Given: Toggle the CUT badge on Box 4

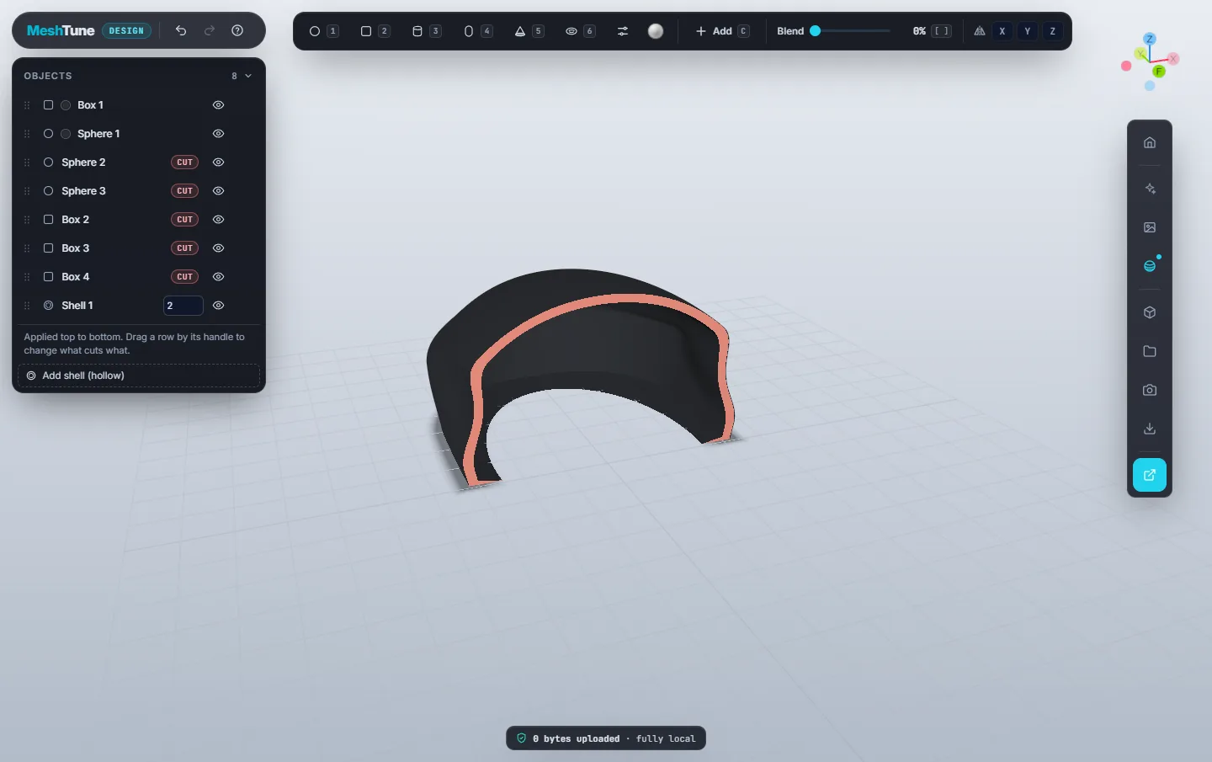Looking at the screenshot, I should click(184, 277).
